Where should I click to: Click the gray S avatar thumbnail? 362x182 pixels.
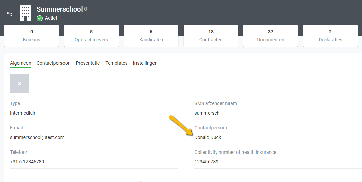coord(19,83)
